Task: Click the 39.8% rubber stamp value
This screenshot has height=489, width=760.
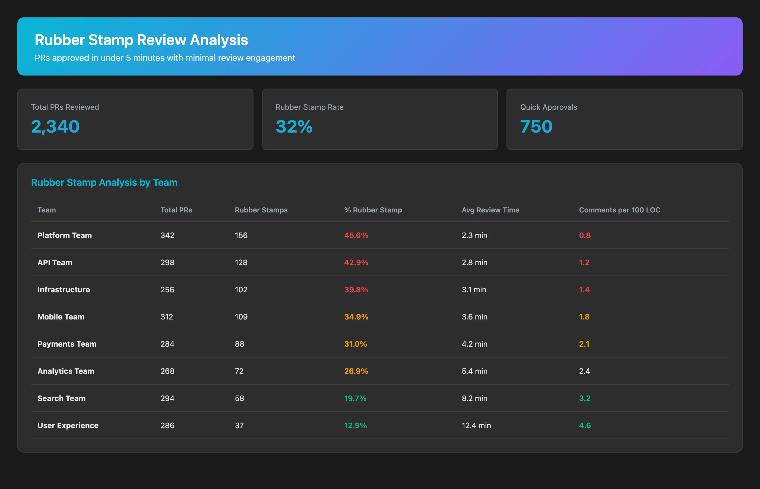Action: tap(356, 290)
